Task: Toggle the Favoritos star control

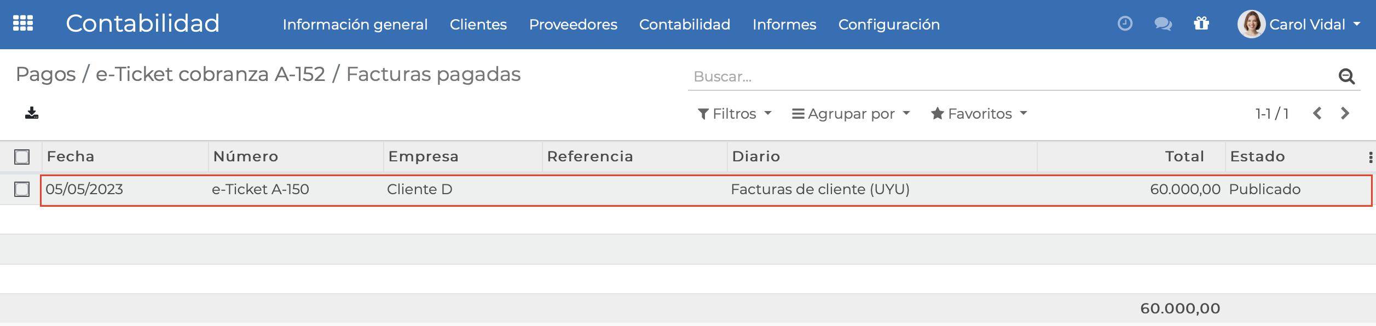Action: [x=938, y=113]
